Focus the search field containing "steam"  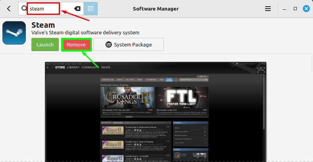[47, 9]
